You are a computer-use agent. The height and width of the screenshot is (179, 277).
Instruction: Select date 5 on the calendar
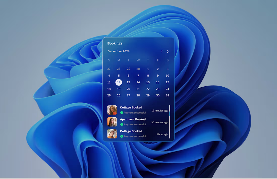point(119,76)
